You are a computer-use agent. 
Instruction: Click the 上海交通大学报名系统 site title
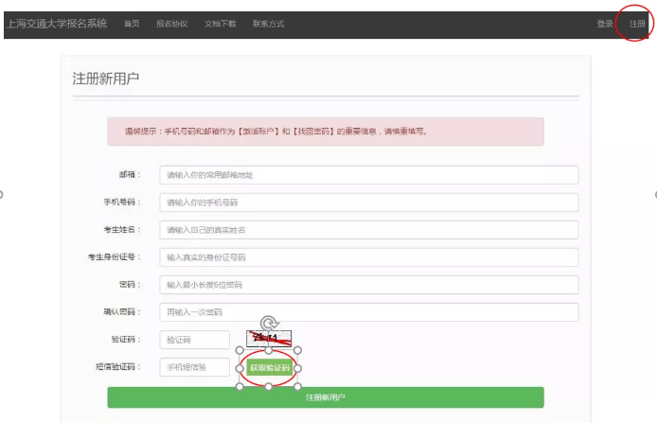(x=56, y=23)
